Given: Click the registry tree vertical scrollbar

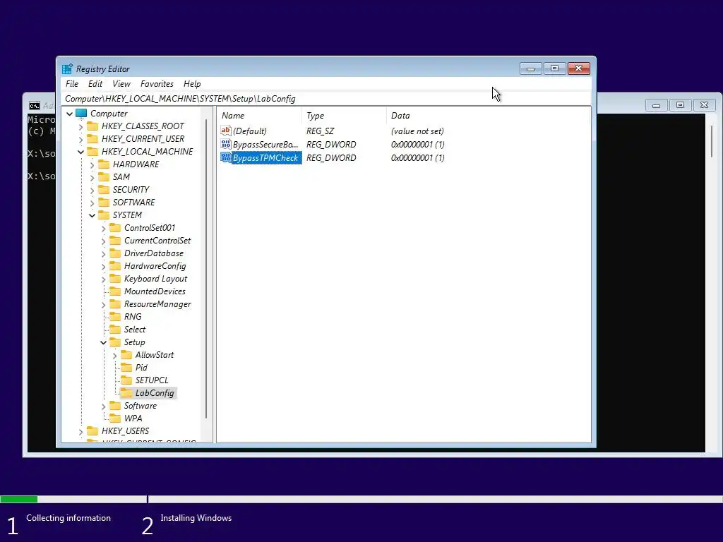Looking at the screenshot, I should pyautogui.click(x=207, y=270).
